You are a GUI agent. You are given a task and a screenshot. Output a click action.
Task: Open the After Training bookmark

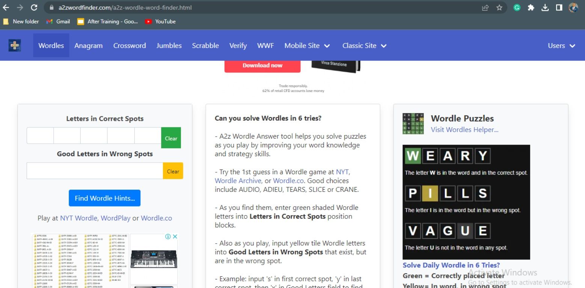(x=108, y=21)
